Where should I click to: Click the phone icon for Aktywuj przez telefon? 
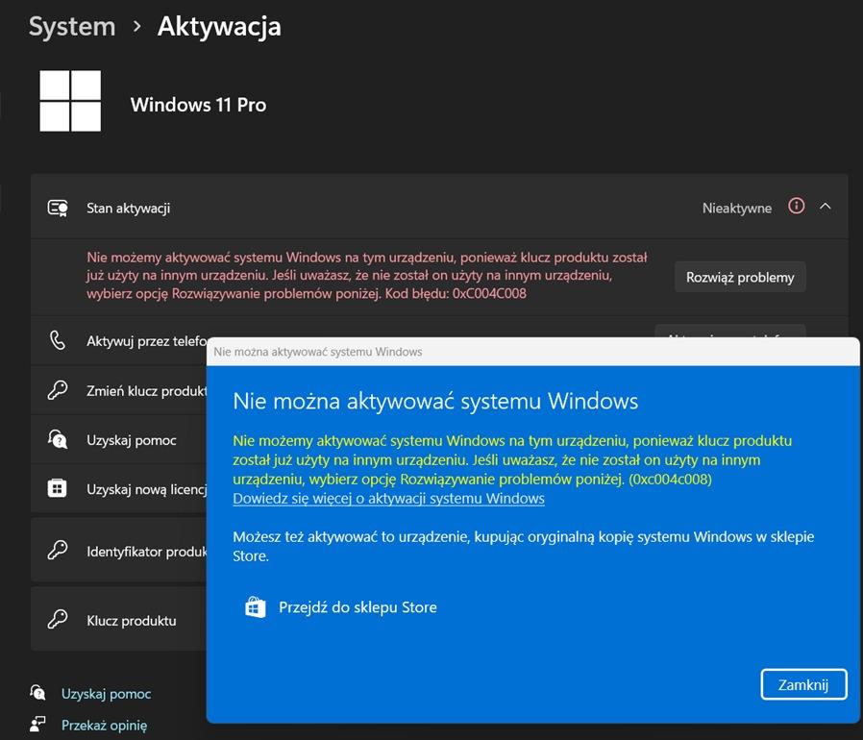coord(58,340)
